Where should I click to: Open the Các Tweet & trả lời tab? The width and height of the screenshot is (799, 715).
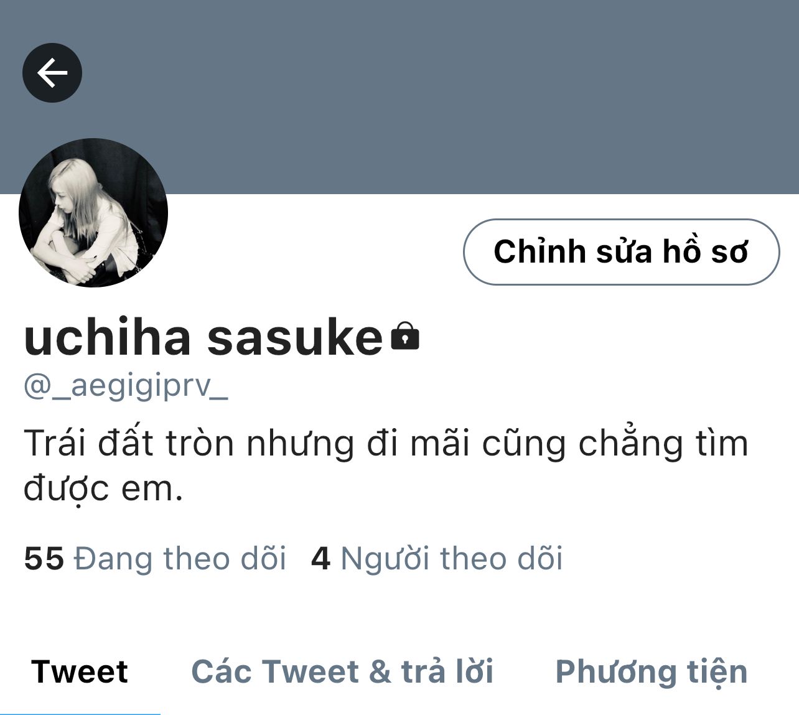[342, 671]
